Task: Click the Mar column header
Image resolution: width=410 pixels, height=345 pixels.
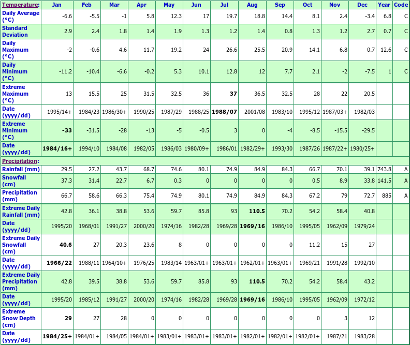Action: tap(114, 5)
